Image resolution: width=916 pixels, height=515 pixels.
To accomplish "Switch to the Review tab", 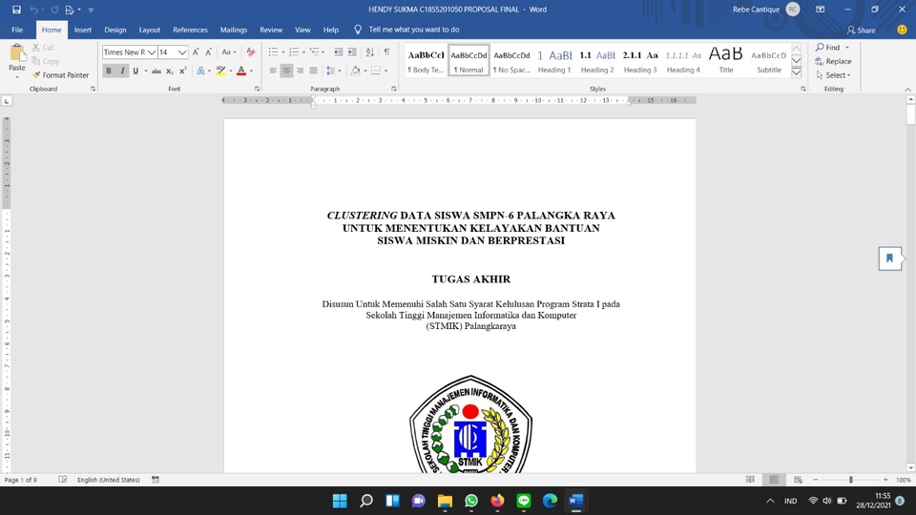I will 270,30.
